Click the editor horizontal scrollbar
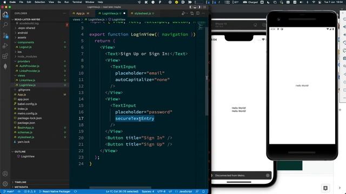Image resolution: width=346 pixels, height=194 pixels. [120, 188]
